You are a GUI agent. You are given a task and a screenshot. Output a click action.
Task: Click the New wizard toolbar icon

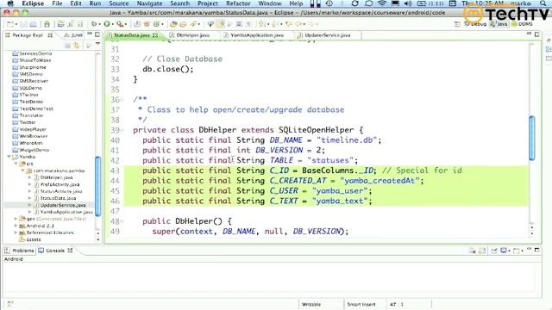(x=9, y=24)
